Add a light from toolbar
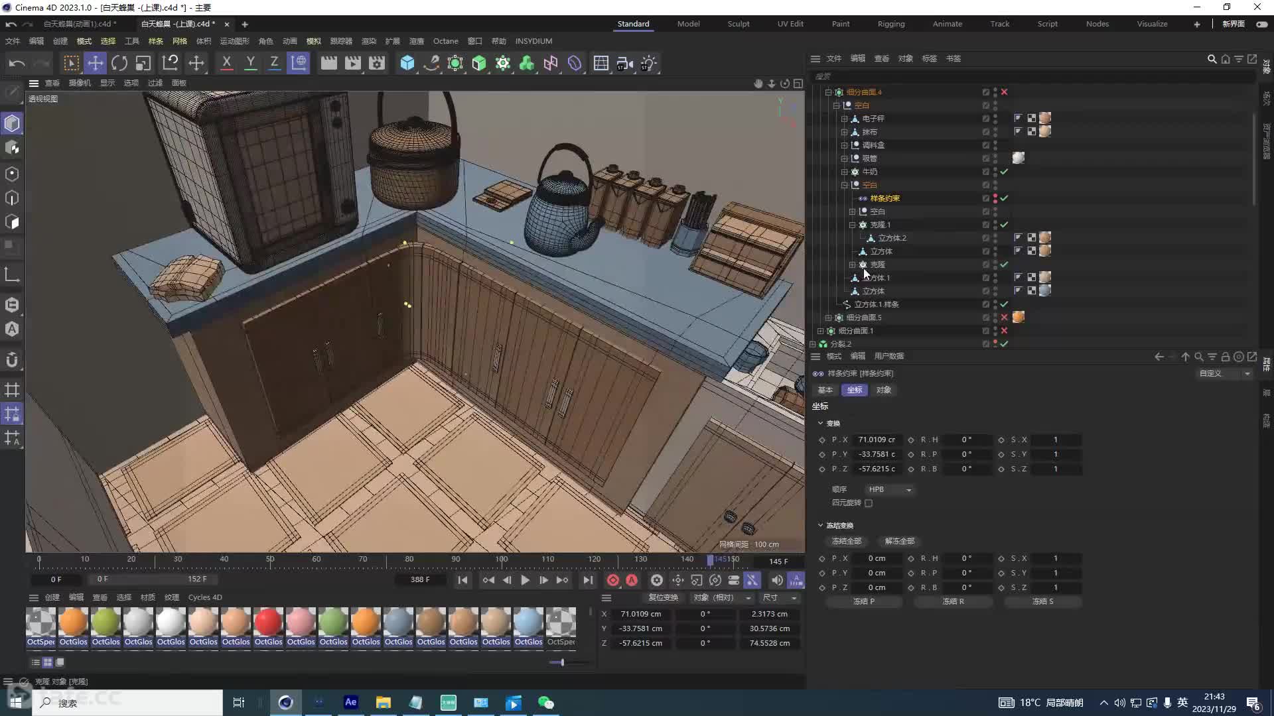The image size is (1274, 716). click(x=648, y=63)
